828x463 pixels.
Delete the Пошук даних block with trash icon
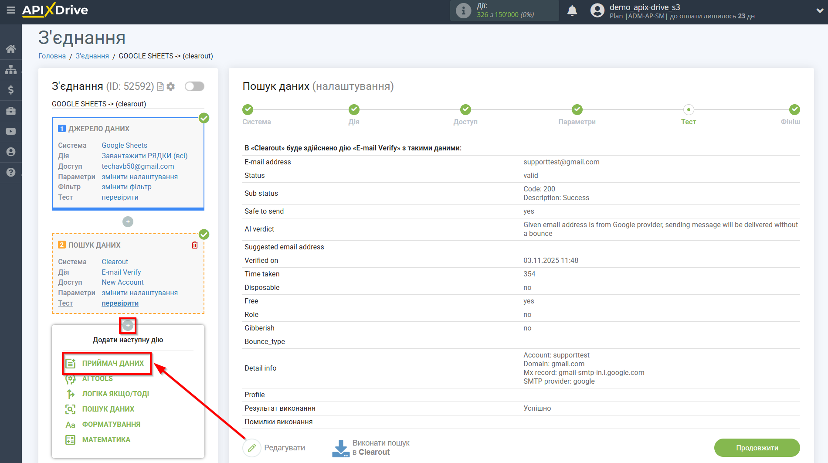click(195, 245)
